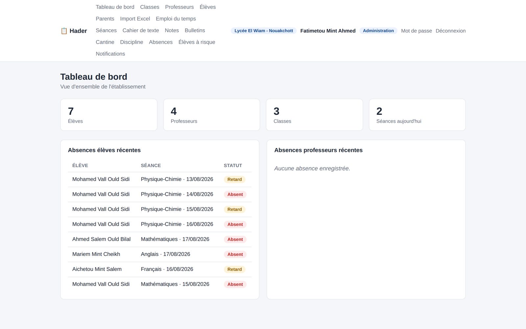Image resolution: width=526 pixels, height=329 pixels.
Task: Select Mariem Mint Cheikh in absences table
Action: point(96,254)
